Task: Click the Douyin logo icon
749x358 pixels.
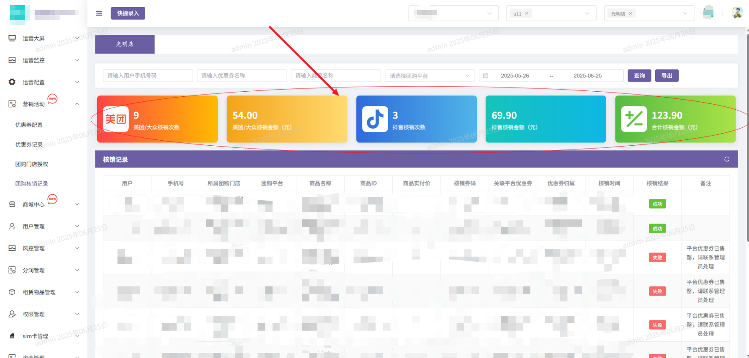Action: [x=375, y=119]
